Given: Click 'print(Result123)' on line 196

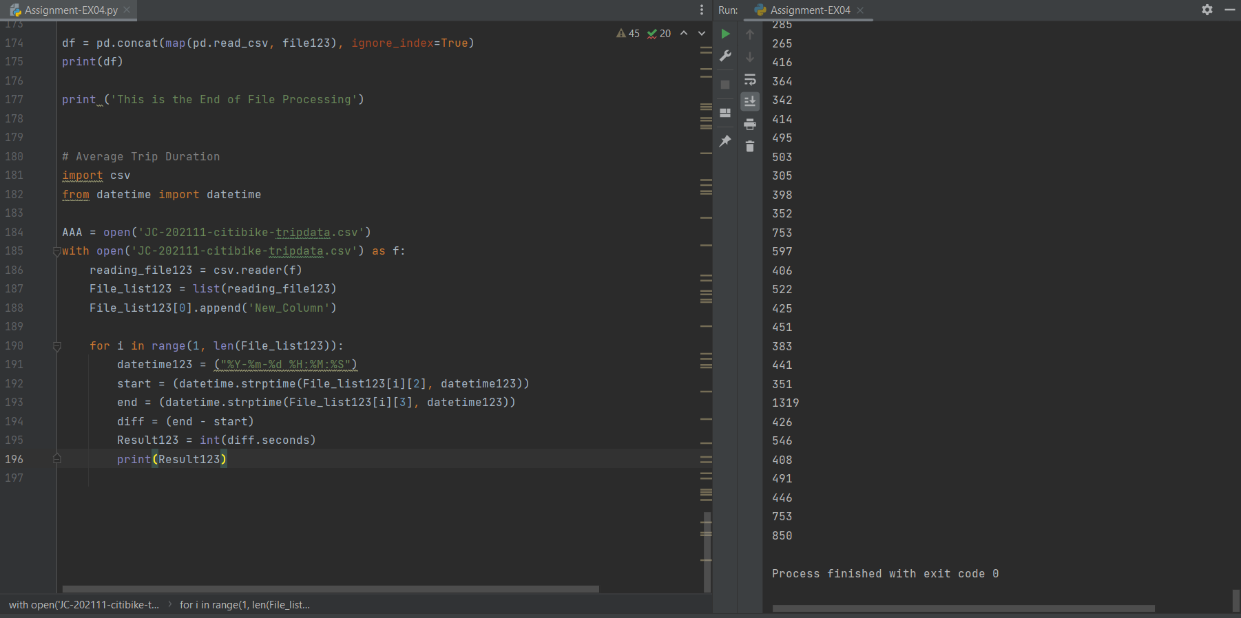Looking at the screenshot, I should pyautogui.click(x=171, y=460).
